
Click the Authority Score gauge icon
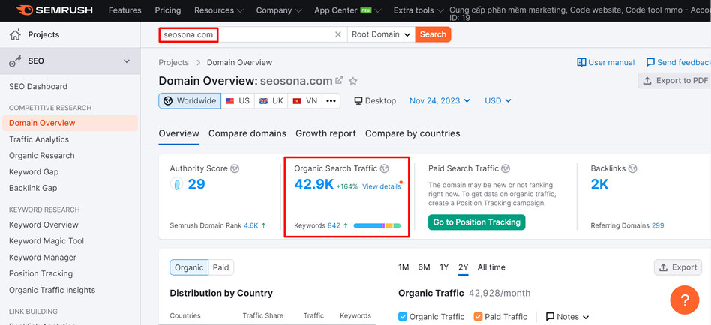point(176,184)
